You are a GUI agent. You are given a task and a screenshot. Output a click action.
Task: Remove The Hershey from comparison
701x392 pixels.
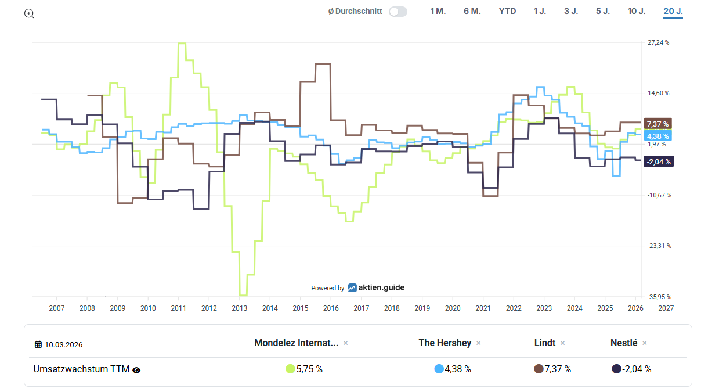pyautogui.click(x=479, y=343)
